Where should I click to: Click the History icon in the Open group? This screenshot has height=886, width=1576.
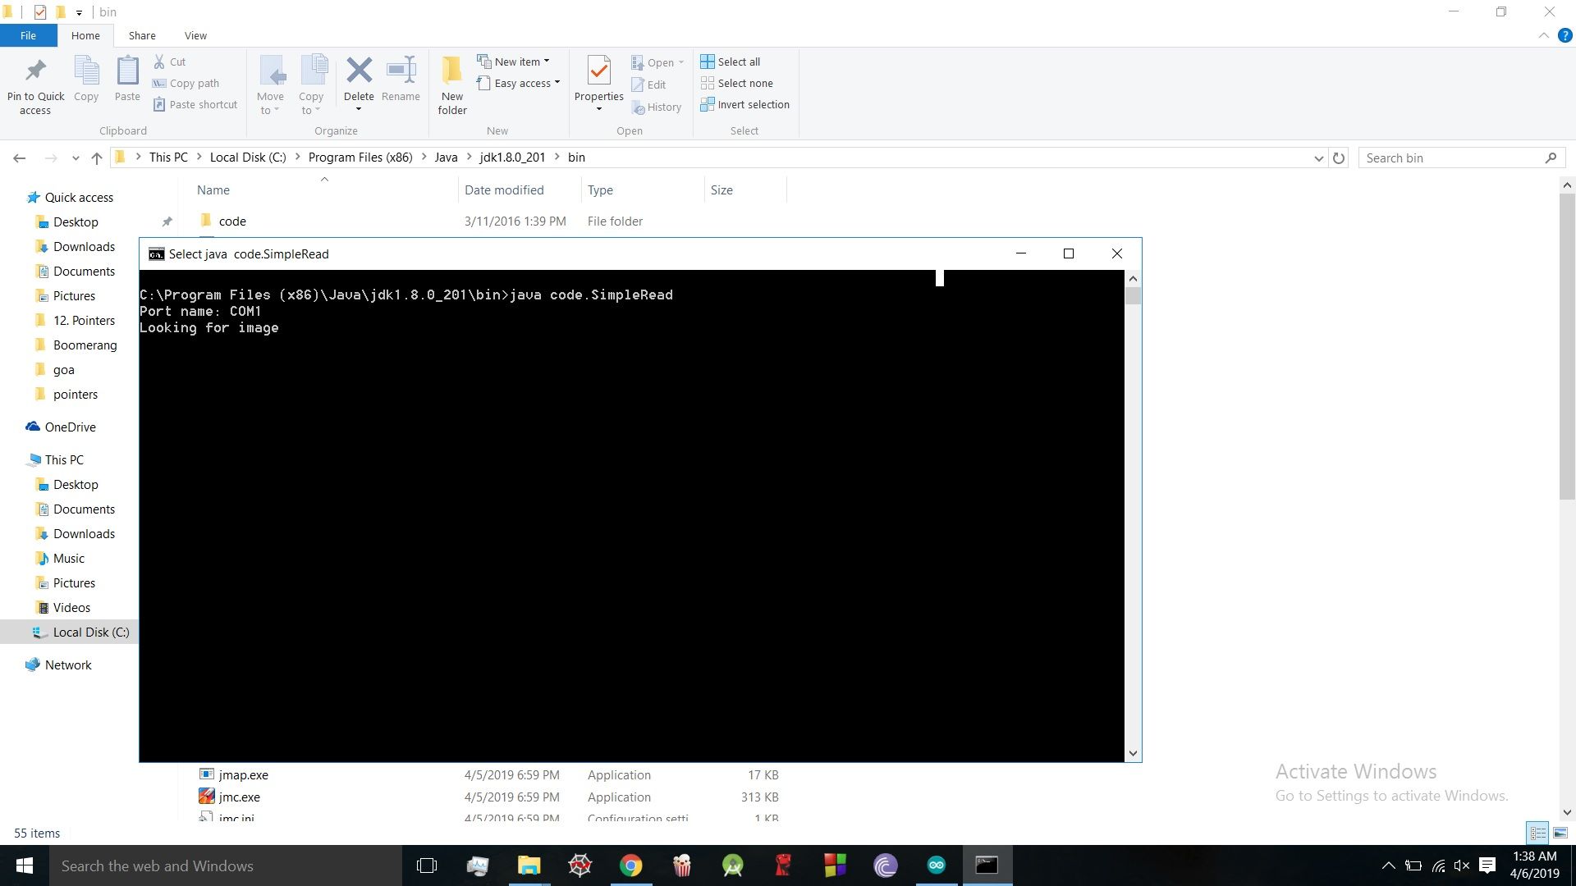657,107
